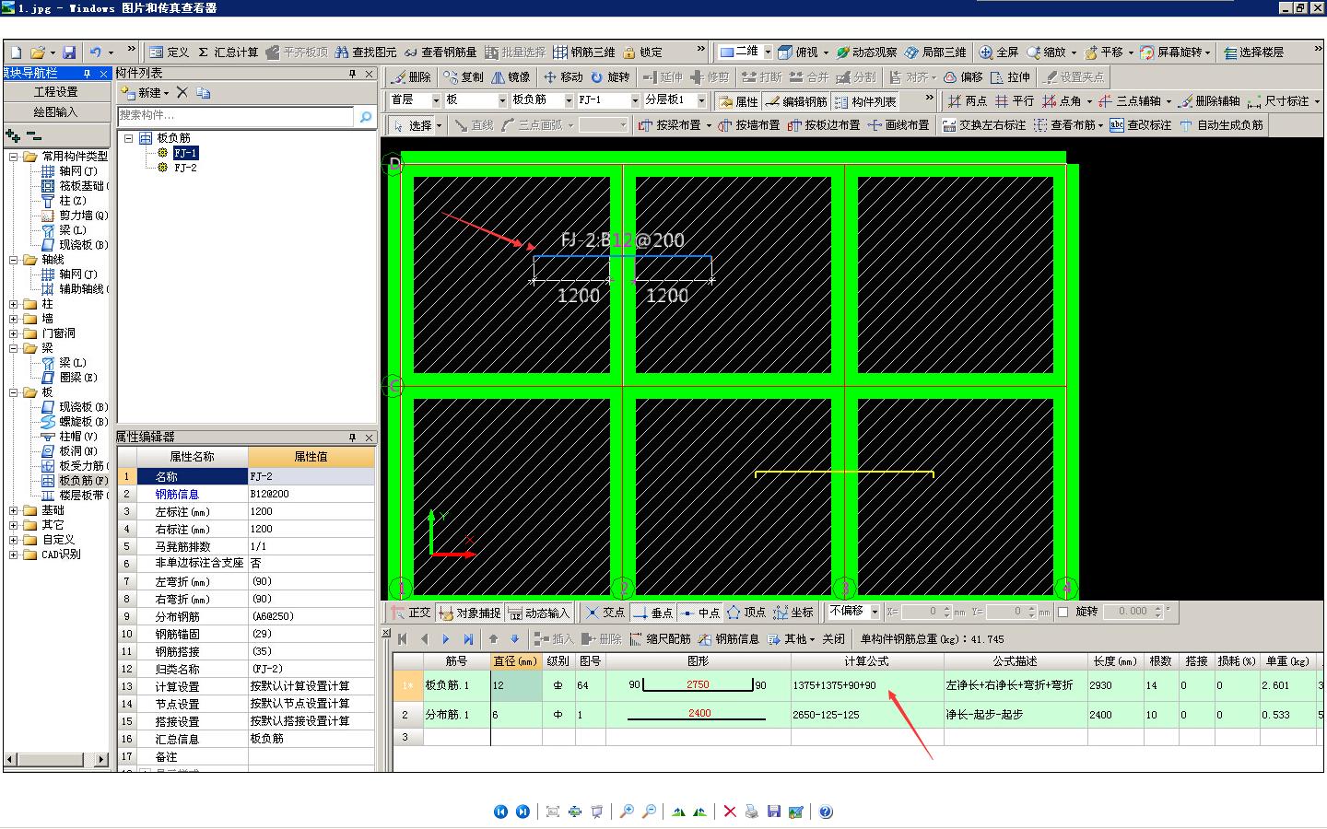Select the 拉伸 stretch tool
Screen dimensions: 1327x829
pos(1010,77)
